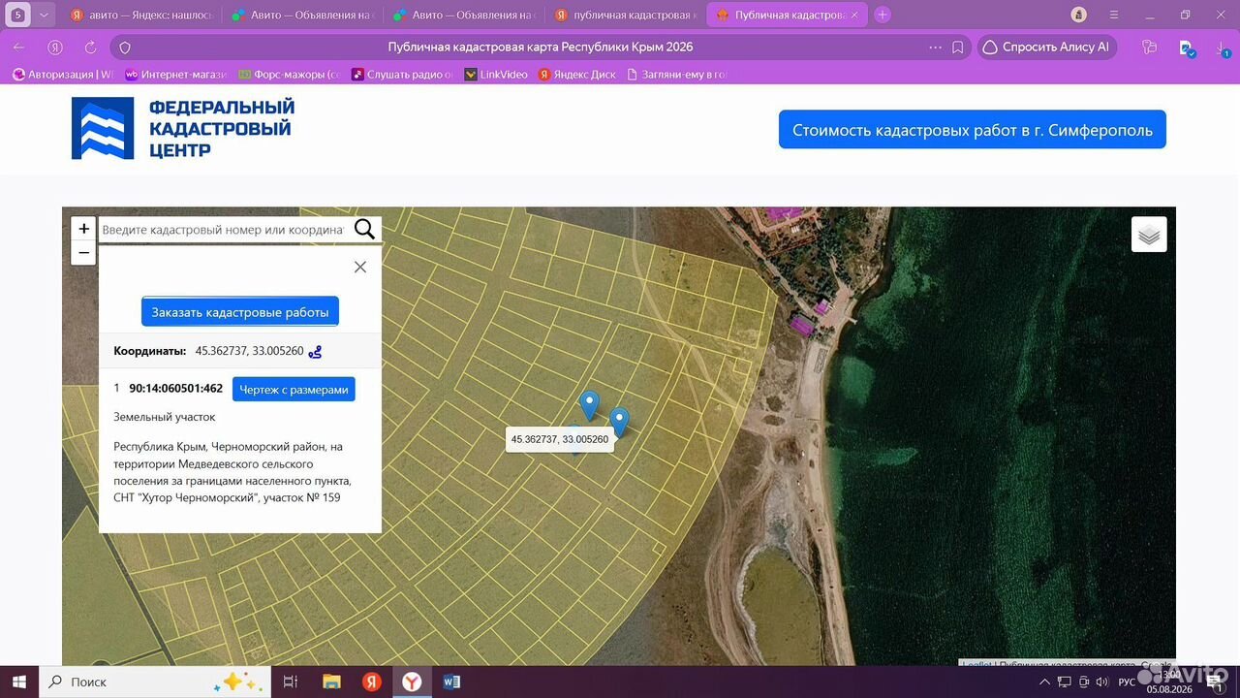The height and width of the screenshot is (698, 1240).
Task: Switch input language РУС
Action: click(1127, 682)
